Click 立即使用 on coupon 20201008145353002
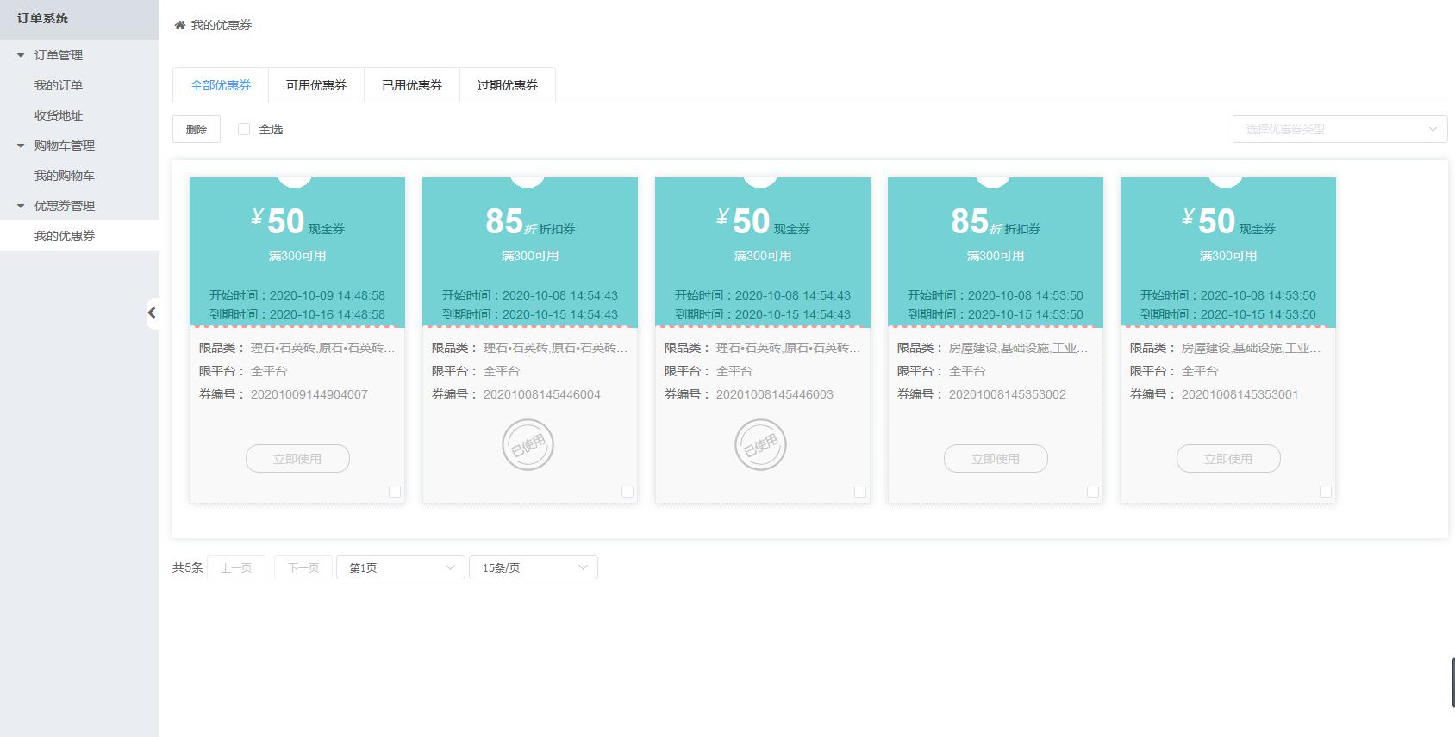The width and height of the screenshot is (1455, 737). coord(996,459)
